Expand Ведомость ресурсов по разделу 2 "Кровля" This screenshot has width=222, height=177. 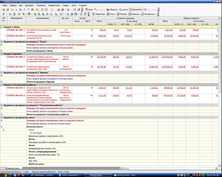pos(2,72)
